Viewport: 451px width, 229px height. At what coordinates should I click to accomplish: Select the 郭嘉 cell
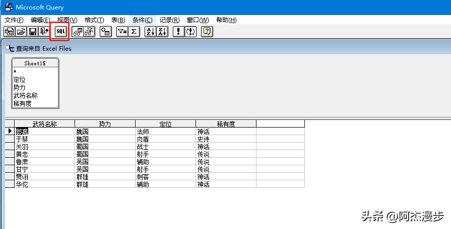click(44, 131)
